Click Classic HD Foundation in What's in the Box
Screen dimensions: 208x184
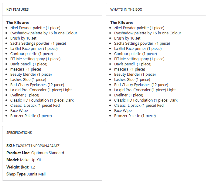point(146,100)
